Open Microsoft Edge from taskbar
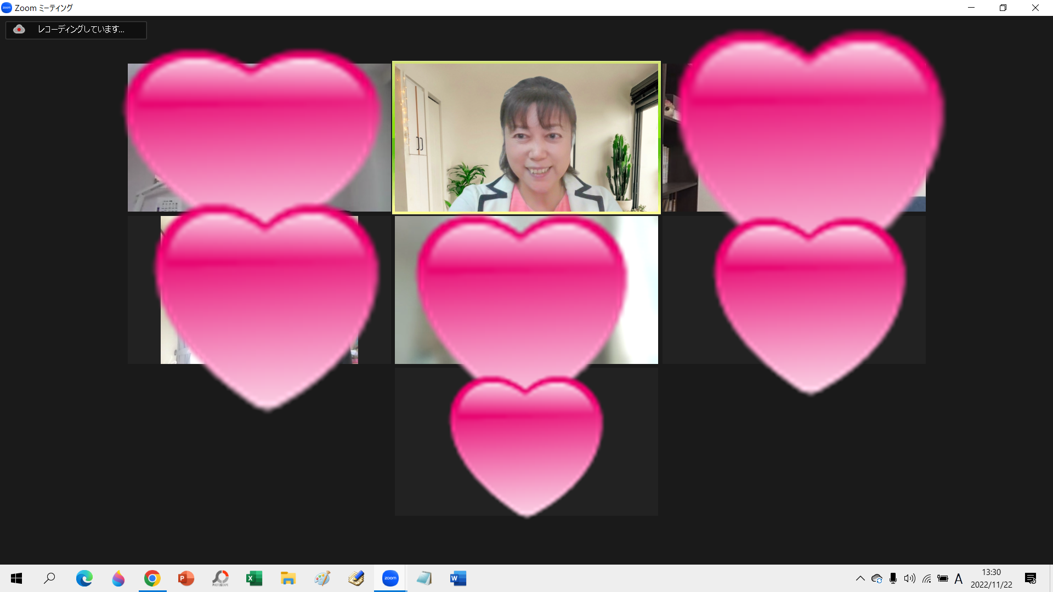The image size is (1053, 592). tap(84, 578)
